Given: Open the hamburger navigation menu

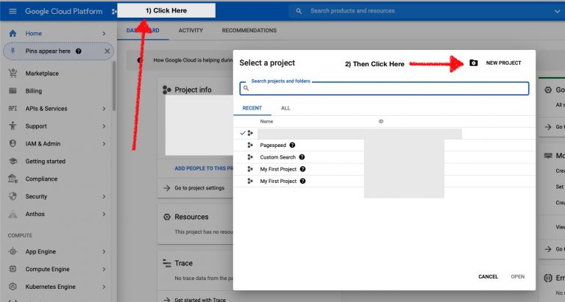Looking at the screenshot, I should [x=13, y=12].
